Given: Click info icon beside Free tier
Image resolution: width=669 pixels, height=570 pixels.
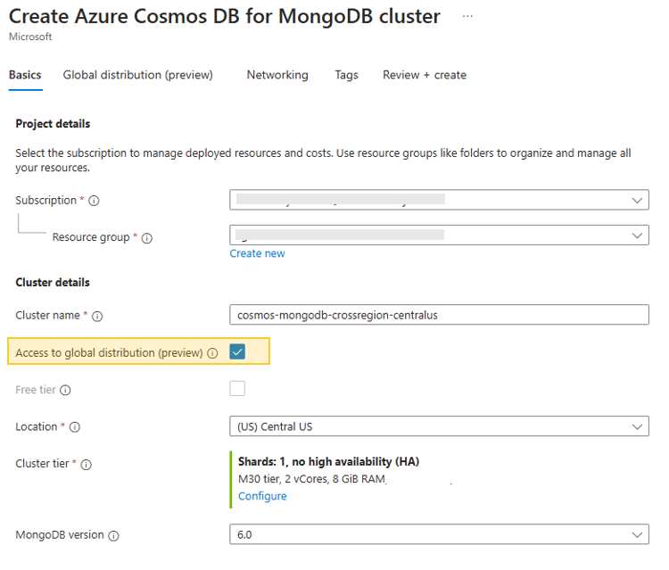Looking at the screenshot, I should [66, 390].
